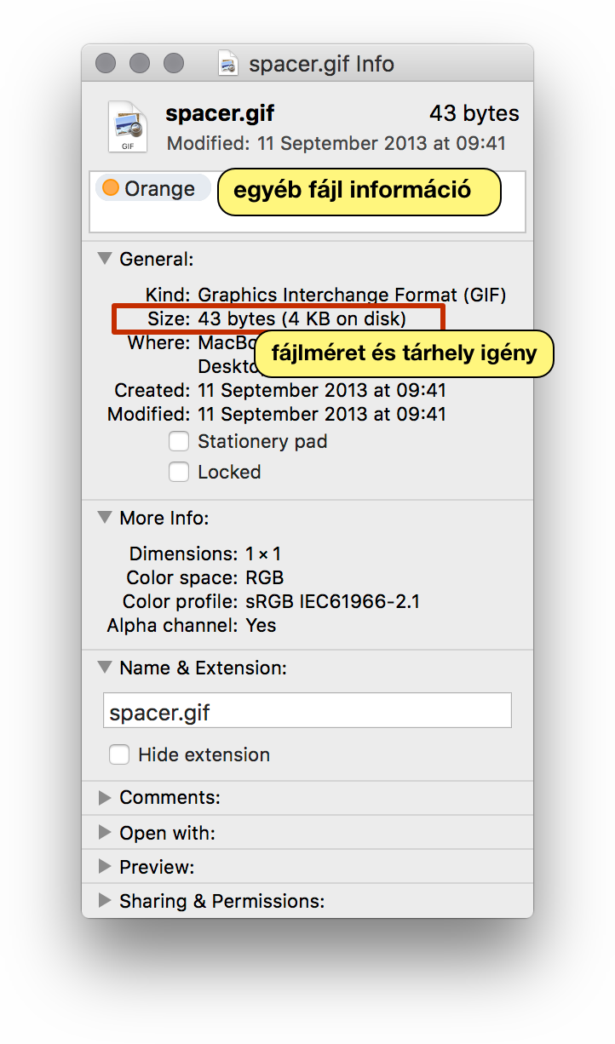The image size is (615, 1044).
Task: Collapse the More Info section
Action: click(x=105, y=517)
